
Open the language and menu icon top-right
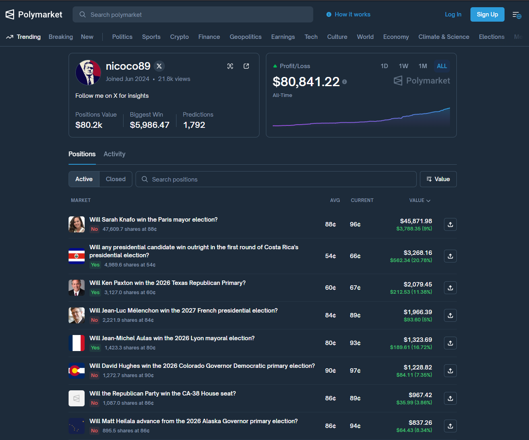[x=517, y=15]
